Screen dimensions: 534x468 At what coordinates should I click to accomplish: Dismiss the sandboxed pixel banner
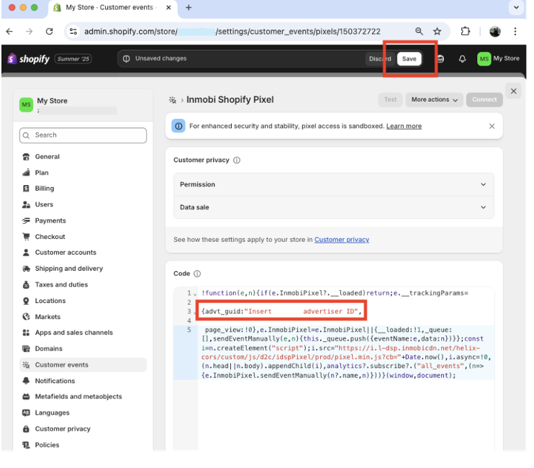[492, 127]
